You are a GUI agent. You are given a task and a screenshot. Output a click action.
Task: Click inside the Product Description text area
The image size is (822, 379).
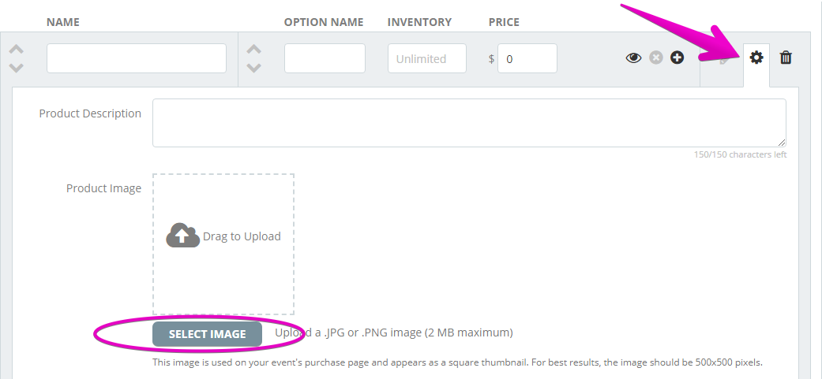click(x=469, y=123)
